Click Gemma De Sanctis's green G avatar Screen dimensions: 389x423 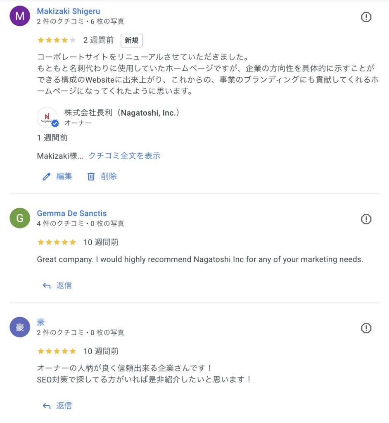pos(19,218)
